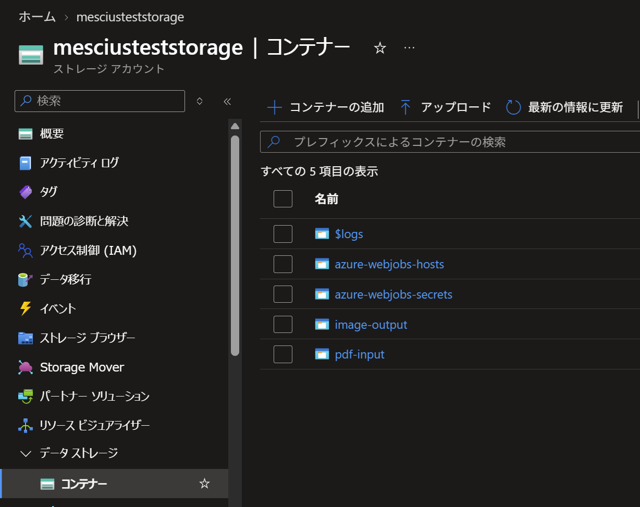Click the Storage browser (ストレージ ブラウザー) icon

tap(26, 338)
